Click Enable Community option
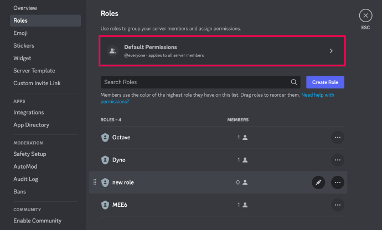This screenshot has height=230, width=382. point(37,221)
